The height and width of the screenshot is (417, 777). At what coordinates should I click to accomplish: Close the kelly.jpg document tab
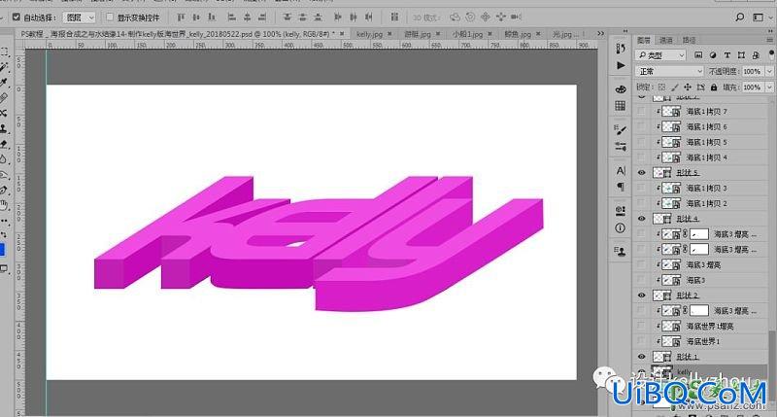coord(389,34)
